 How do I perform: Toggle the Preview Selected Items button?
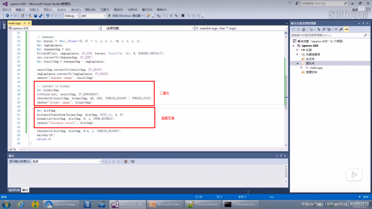(x=346, y=29)
